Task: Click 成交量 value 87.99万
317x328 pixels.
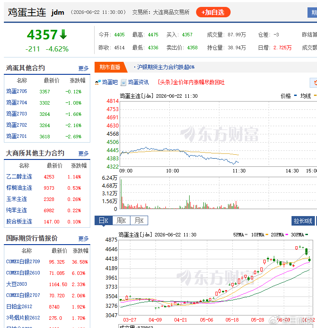Action: pos(237,35)
